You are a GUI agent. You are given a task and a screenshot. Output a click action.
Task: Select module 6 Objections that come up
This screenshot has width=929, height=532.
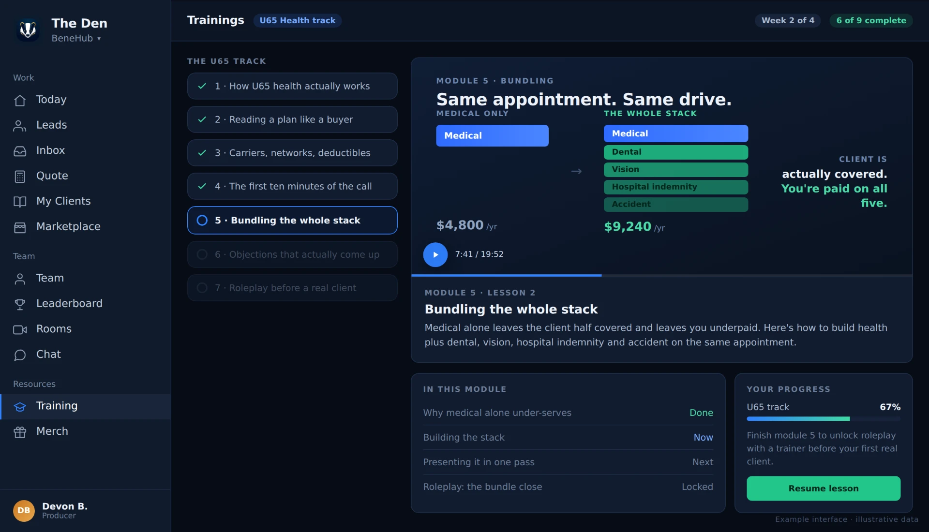coord(292,254)
